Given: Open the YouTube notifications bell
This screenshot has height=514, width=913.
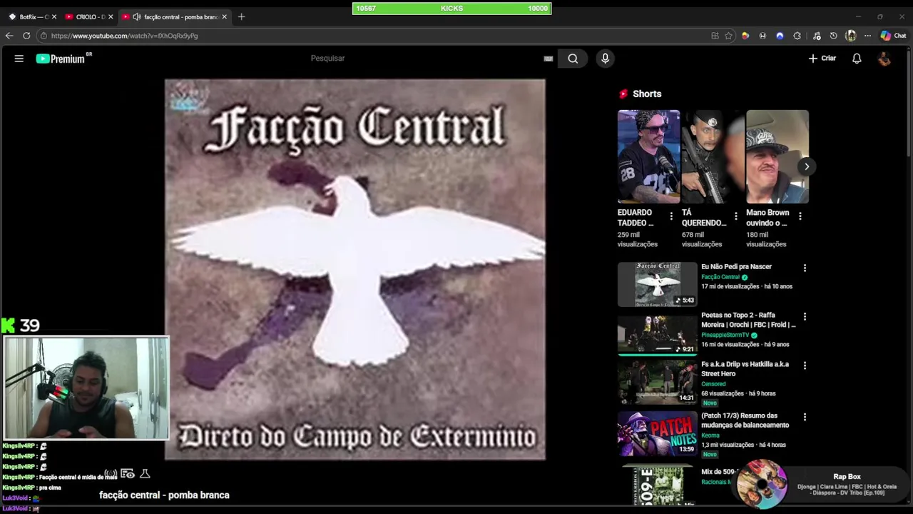Looking at the screenshot, I should (857, 59).
